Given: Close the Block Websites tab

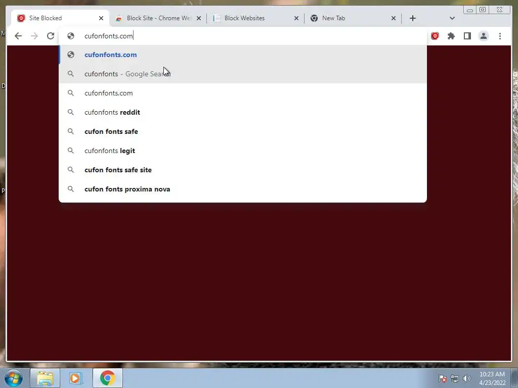Looking at the screenshot, I should [296, 18].
